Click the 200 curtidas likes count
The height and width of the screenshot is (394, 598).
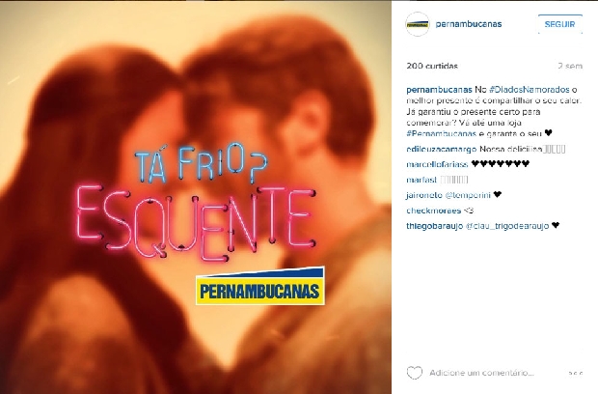click(432, 66)
